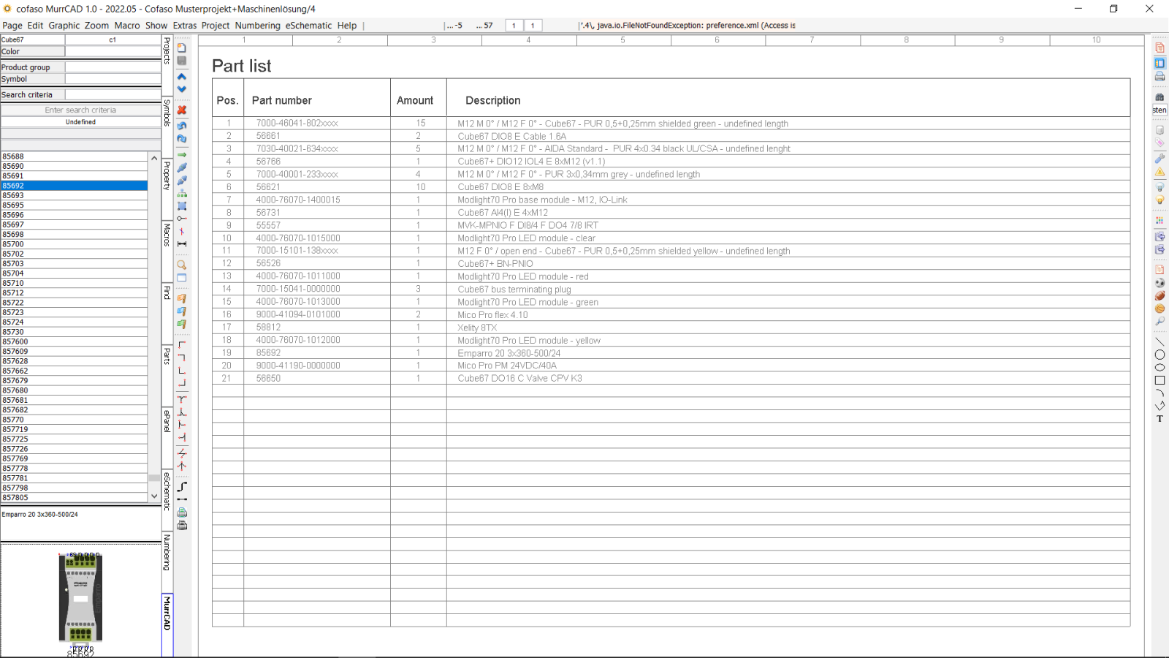Click the lit yellow lightbulb icon
The height and width of the screenshot is (658, 1169).
[1160, 200]
